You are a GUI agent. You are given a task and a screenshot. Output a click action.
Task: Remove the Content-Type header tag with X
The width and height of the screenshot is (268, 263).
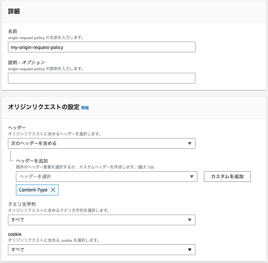click(x=53, y=190)
